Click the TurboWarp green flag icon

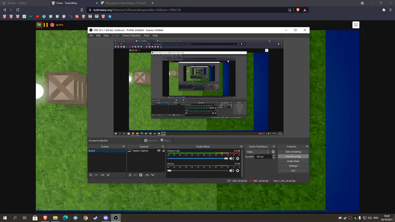39,25
